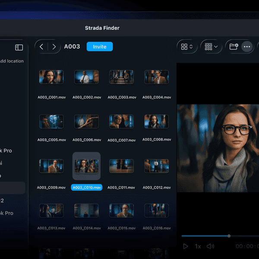The width and height of the screenshot is (259, 259).
Task: Create a new folder with folder-plus icon
Action: (x=234, y=47)
